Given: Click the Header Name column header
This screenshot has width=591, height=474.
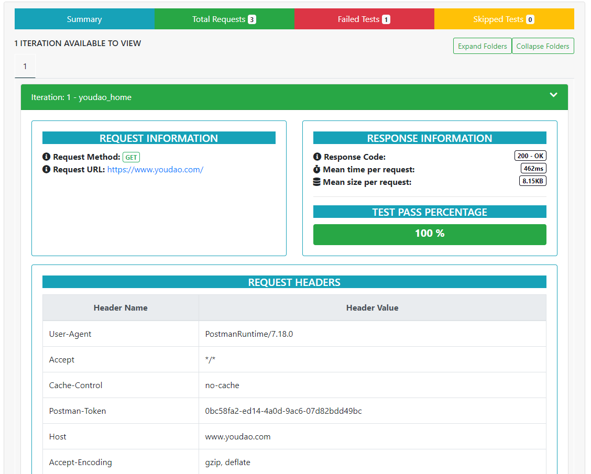Looking at the screenshot, I should [x=121, y=308].
